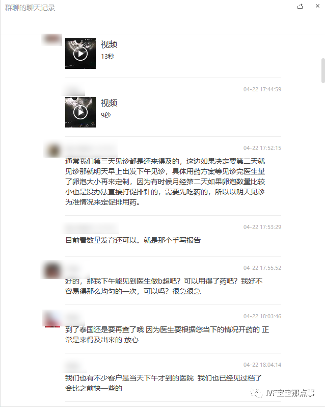Click the share icon in the title bar
Image resolution: width=325 pixels, height=407 pixels.
pos(300,6)
